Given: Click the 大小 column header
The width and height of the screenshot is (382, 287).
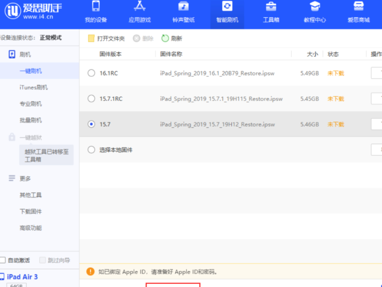Looking at the screenshot, I should pos(313,54).
